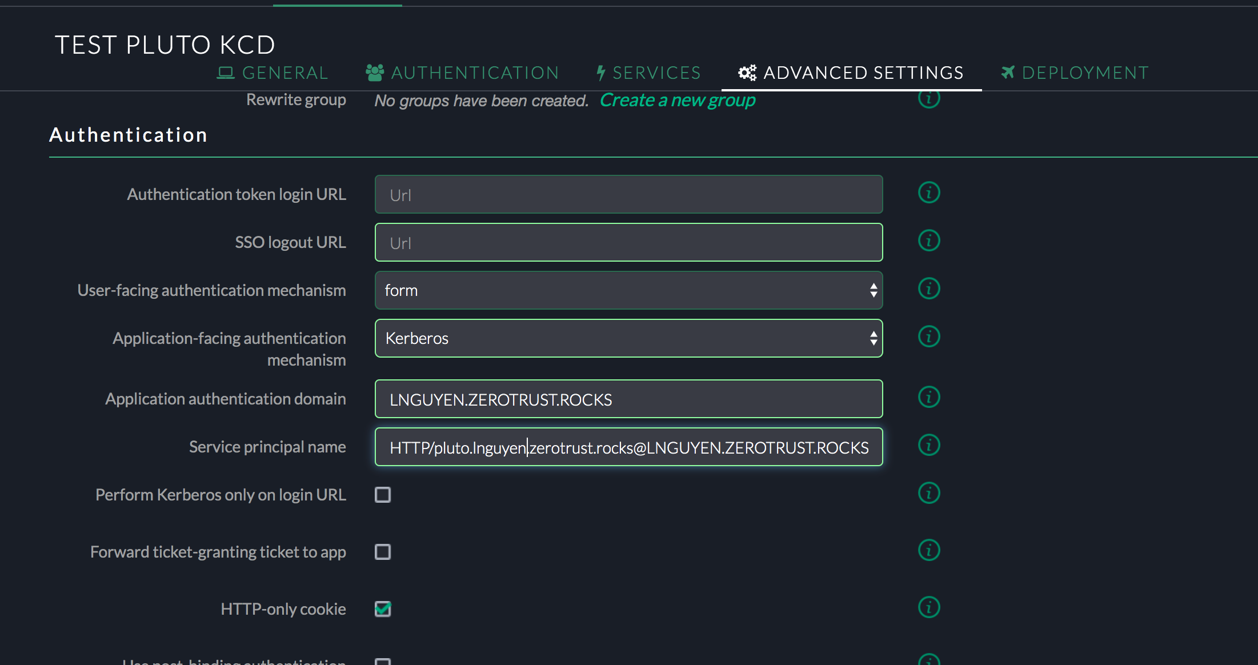1258x665 pixels.
Task: Open info tooltip for Rewrite group
Action: 928,98
